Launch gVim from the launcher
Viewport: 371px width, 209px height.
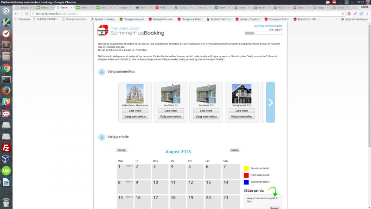(x=6, y=22)
